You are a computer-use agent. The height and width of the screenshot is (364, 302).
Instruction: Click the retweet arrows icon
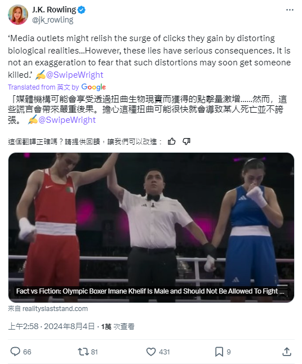[83, 352]
